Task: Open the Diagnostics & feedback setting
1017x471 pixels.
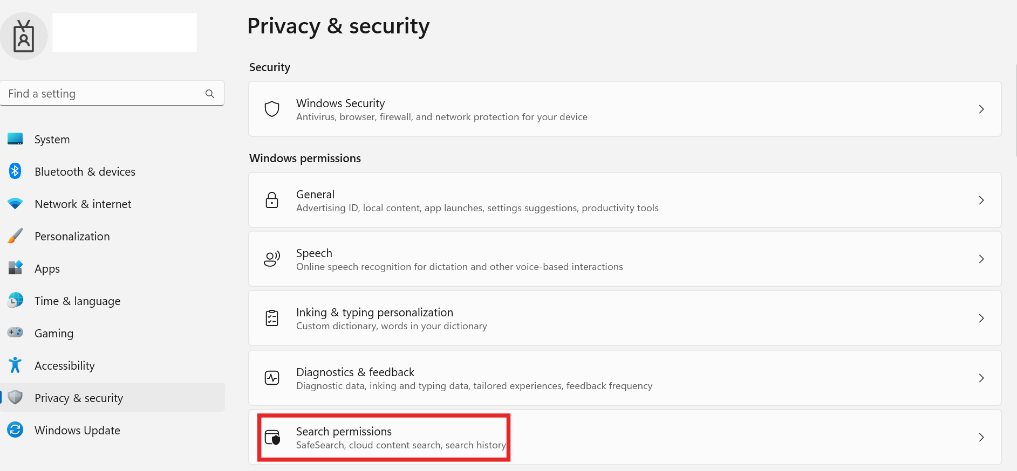Action: point(625,378)
